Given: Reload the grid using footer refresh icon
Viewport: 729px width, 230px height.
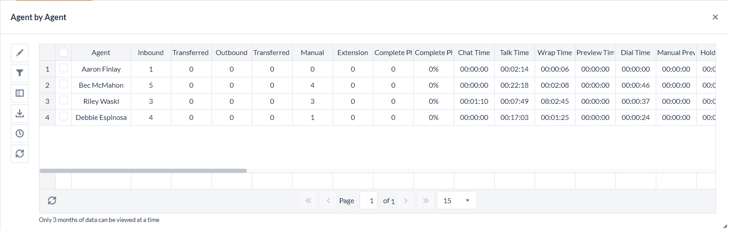Looking at the screenshot, I should coord(52,200).
